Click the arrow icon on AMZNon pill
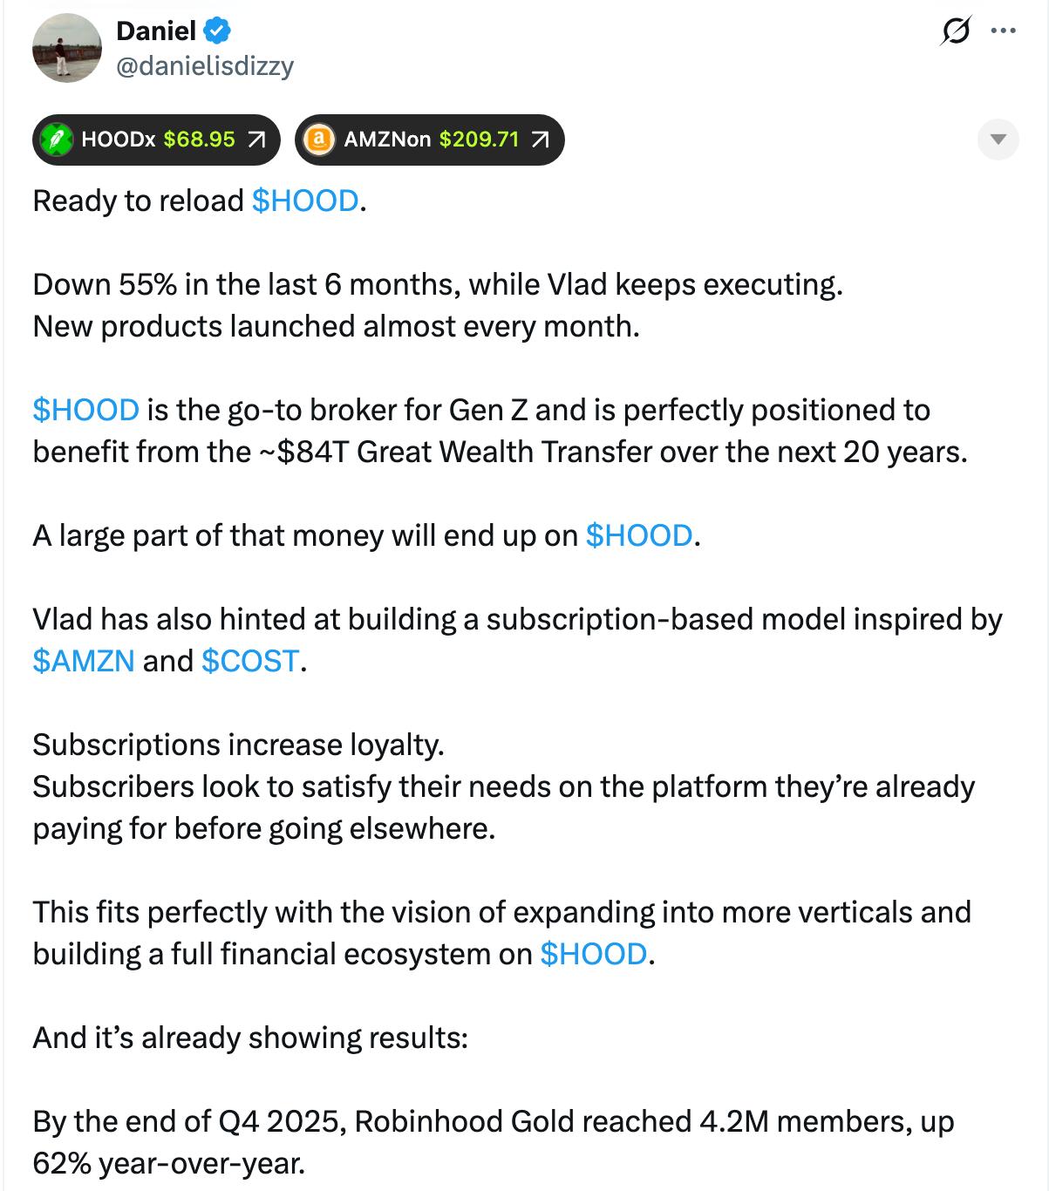Viewport: 1049px width, 1191px height. tap(541, 140)
